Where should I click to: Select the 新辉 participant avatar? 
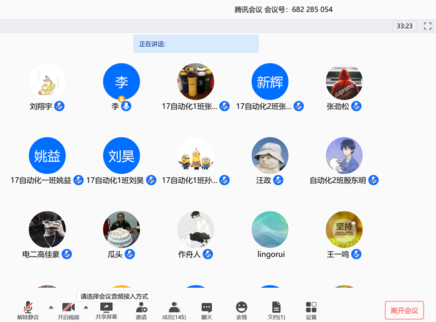(x=270, y=81)
